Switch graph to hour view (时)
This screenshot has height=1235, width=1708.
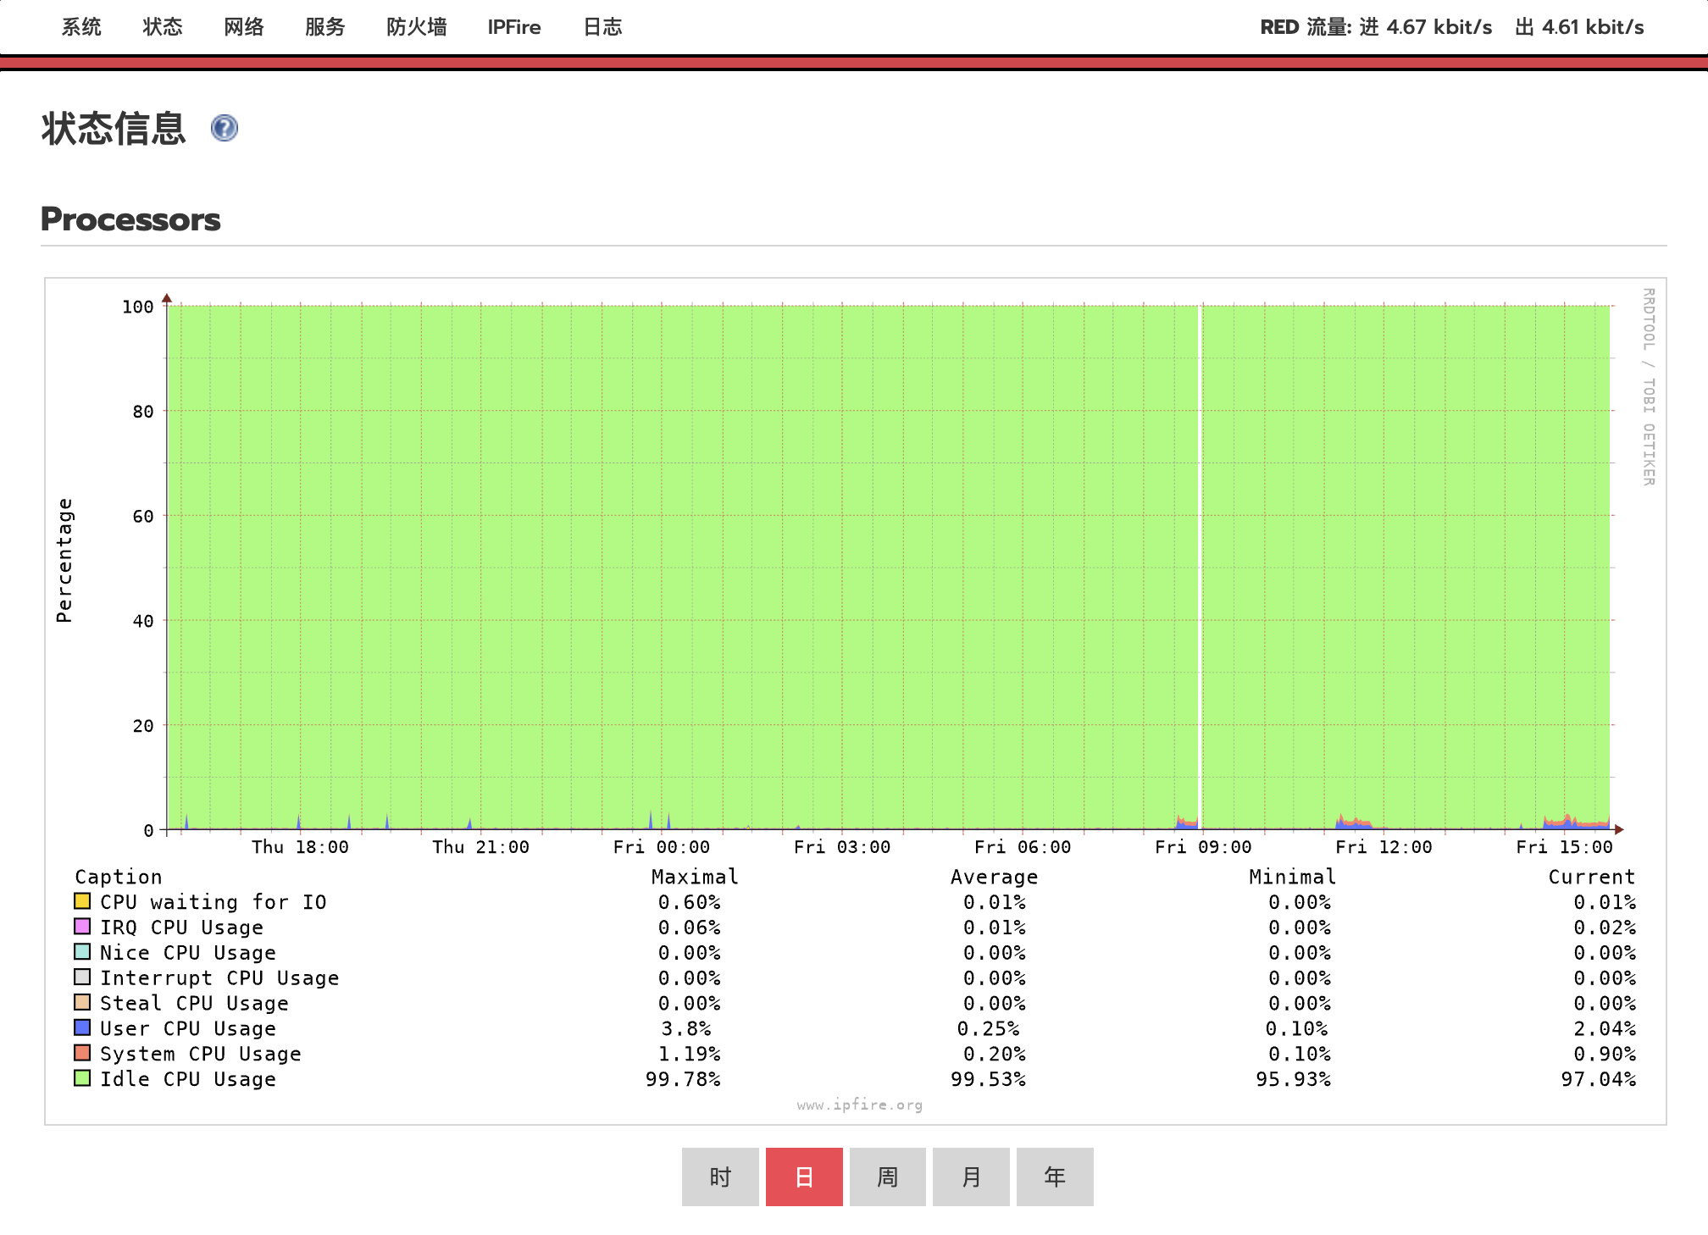[720, 1177]
